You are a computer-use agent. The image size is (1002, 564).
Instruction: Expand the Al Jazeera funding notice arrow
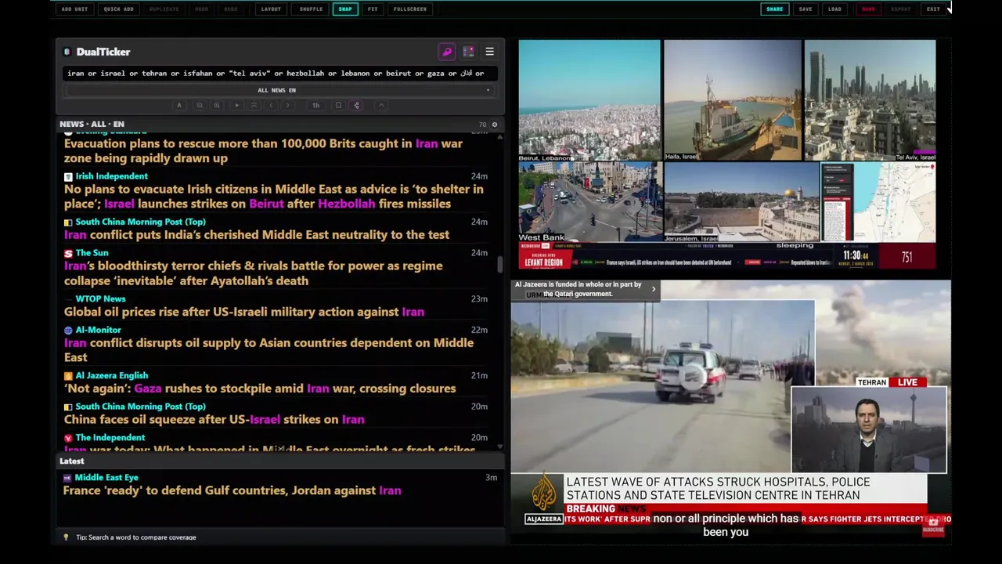tap(654, 289)
